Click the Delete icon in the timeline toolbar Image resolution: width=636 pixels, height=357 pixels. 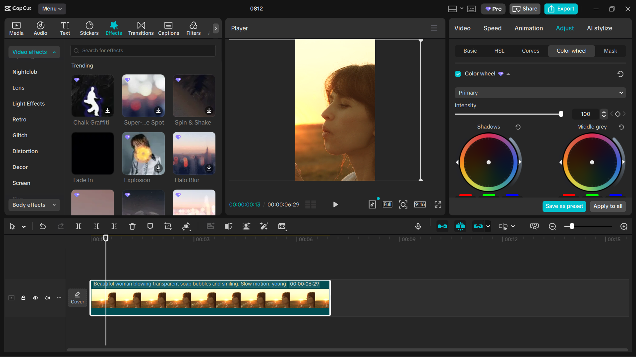tap(132, 226)
